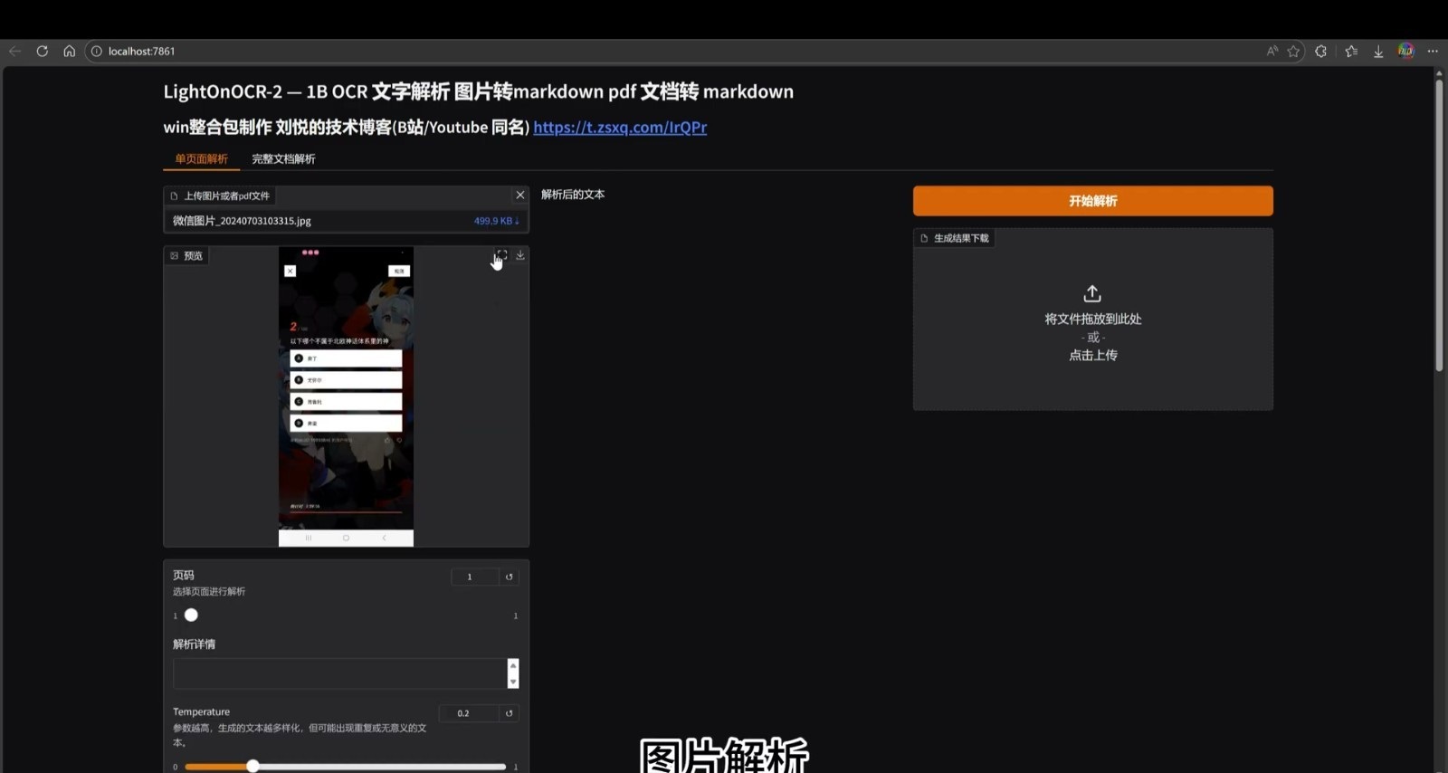This screenshot has width=1448, height=773.
Task: Open the t.zsxq.com/IrQPr link
Action: coord(620,128)
